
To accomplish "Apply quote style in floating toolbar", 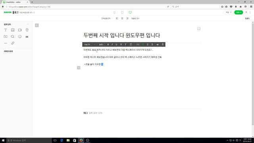I will click(x=158, y=44).
